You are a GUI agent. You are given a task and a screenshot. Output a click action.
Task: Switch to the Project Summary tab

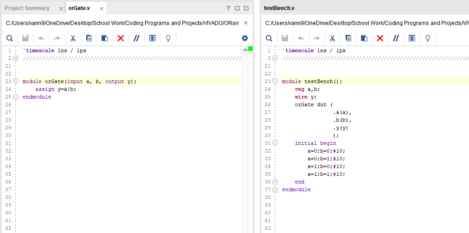click(x=27, y=8)
